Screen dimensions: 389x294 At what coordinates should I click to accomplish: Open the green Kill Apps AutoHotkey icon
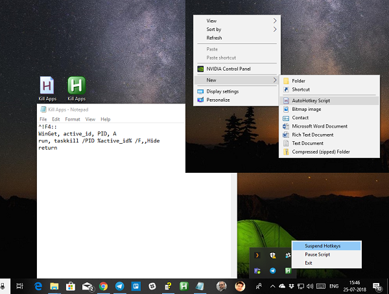pos(77,85)
